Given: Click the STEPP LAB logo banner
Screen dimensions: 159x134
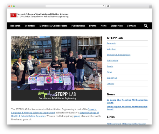Looking at the screenshot, I should coord(57,95).
